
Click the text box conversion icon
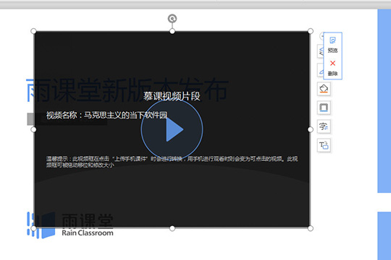[x=324, y=145]
